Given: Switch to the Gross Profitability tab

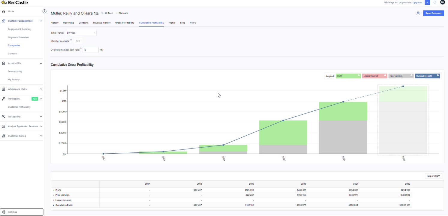Looking at the screenshot, I should pyautogui.click(x=125, y=23).
